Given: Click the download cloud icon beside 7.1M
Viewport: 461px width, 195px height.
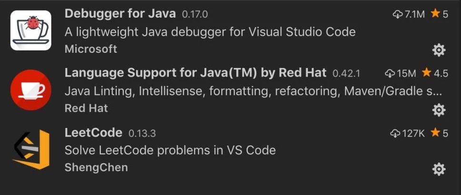Looking at the screenshot, I should (x=398, y=15).
